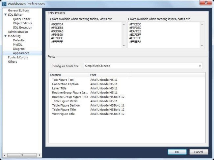This screenshot has height=160, width=214.
Task: Select Administration in the sidebar
Action: 18,32
